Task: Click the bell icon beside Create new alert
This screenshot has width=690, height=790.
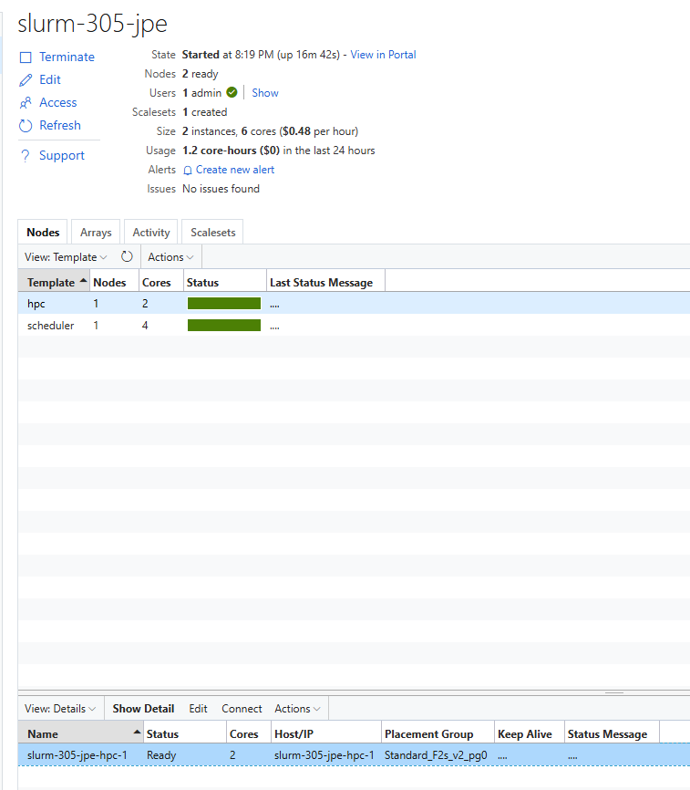Action: (x=188, y=171)
